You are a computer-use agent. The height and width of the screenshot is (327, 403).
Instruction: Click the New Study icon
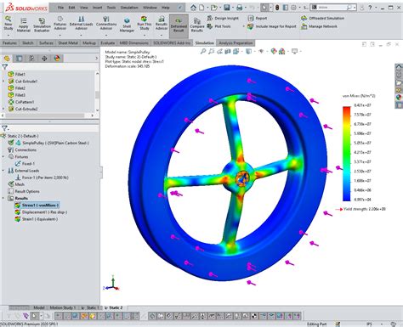click(9, 23)
